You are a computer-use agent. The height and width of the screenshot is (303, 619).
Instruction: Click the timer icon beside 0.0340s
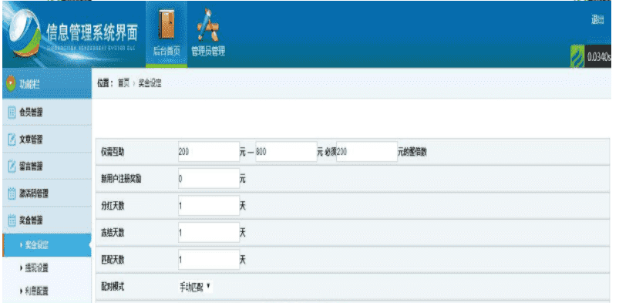pos(577,56)
